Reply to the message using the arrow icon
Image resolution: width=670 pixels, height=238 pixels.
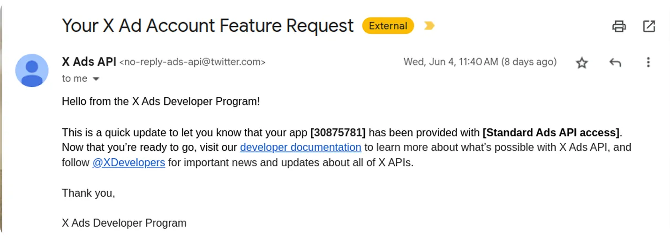615,62
